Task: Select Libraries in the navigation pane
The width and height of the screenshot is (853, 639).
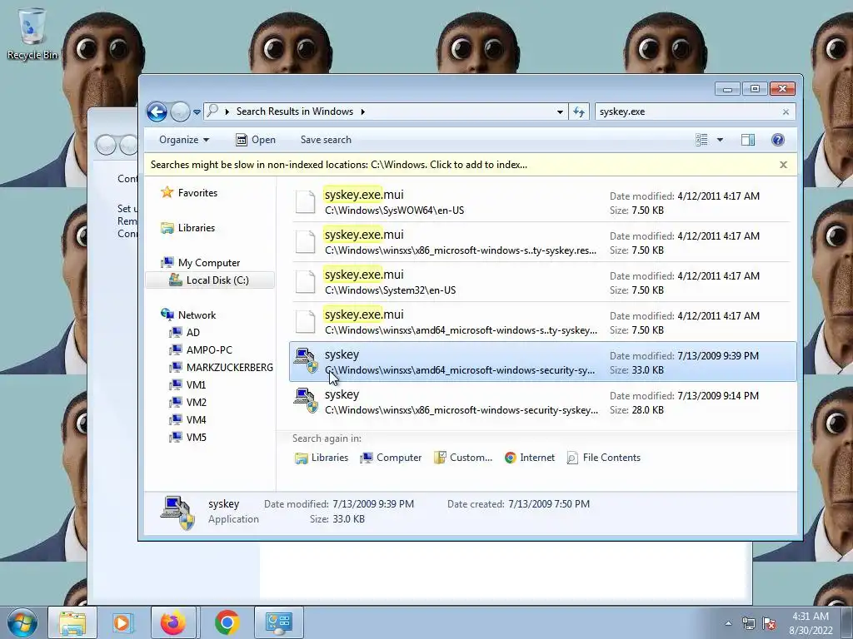Action: 187,228
